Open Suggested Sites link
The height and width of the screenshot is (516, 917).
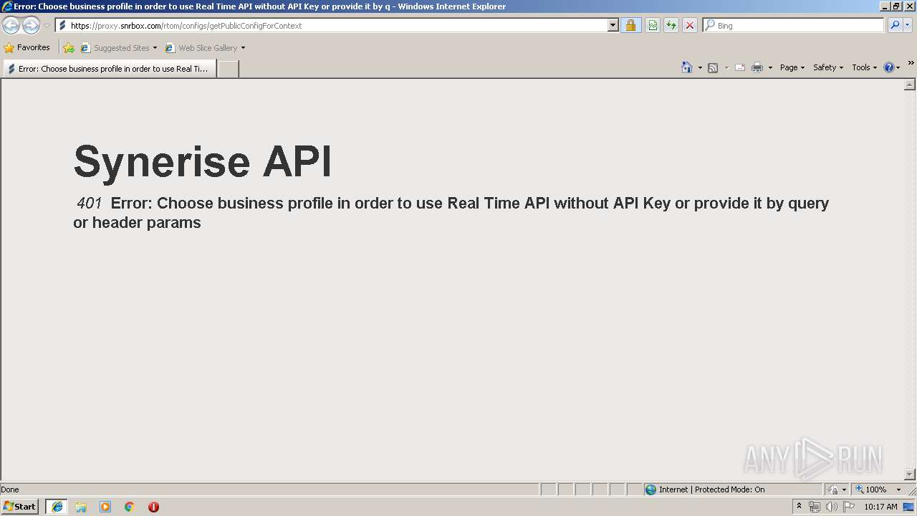click(x=118, y=48)
